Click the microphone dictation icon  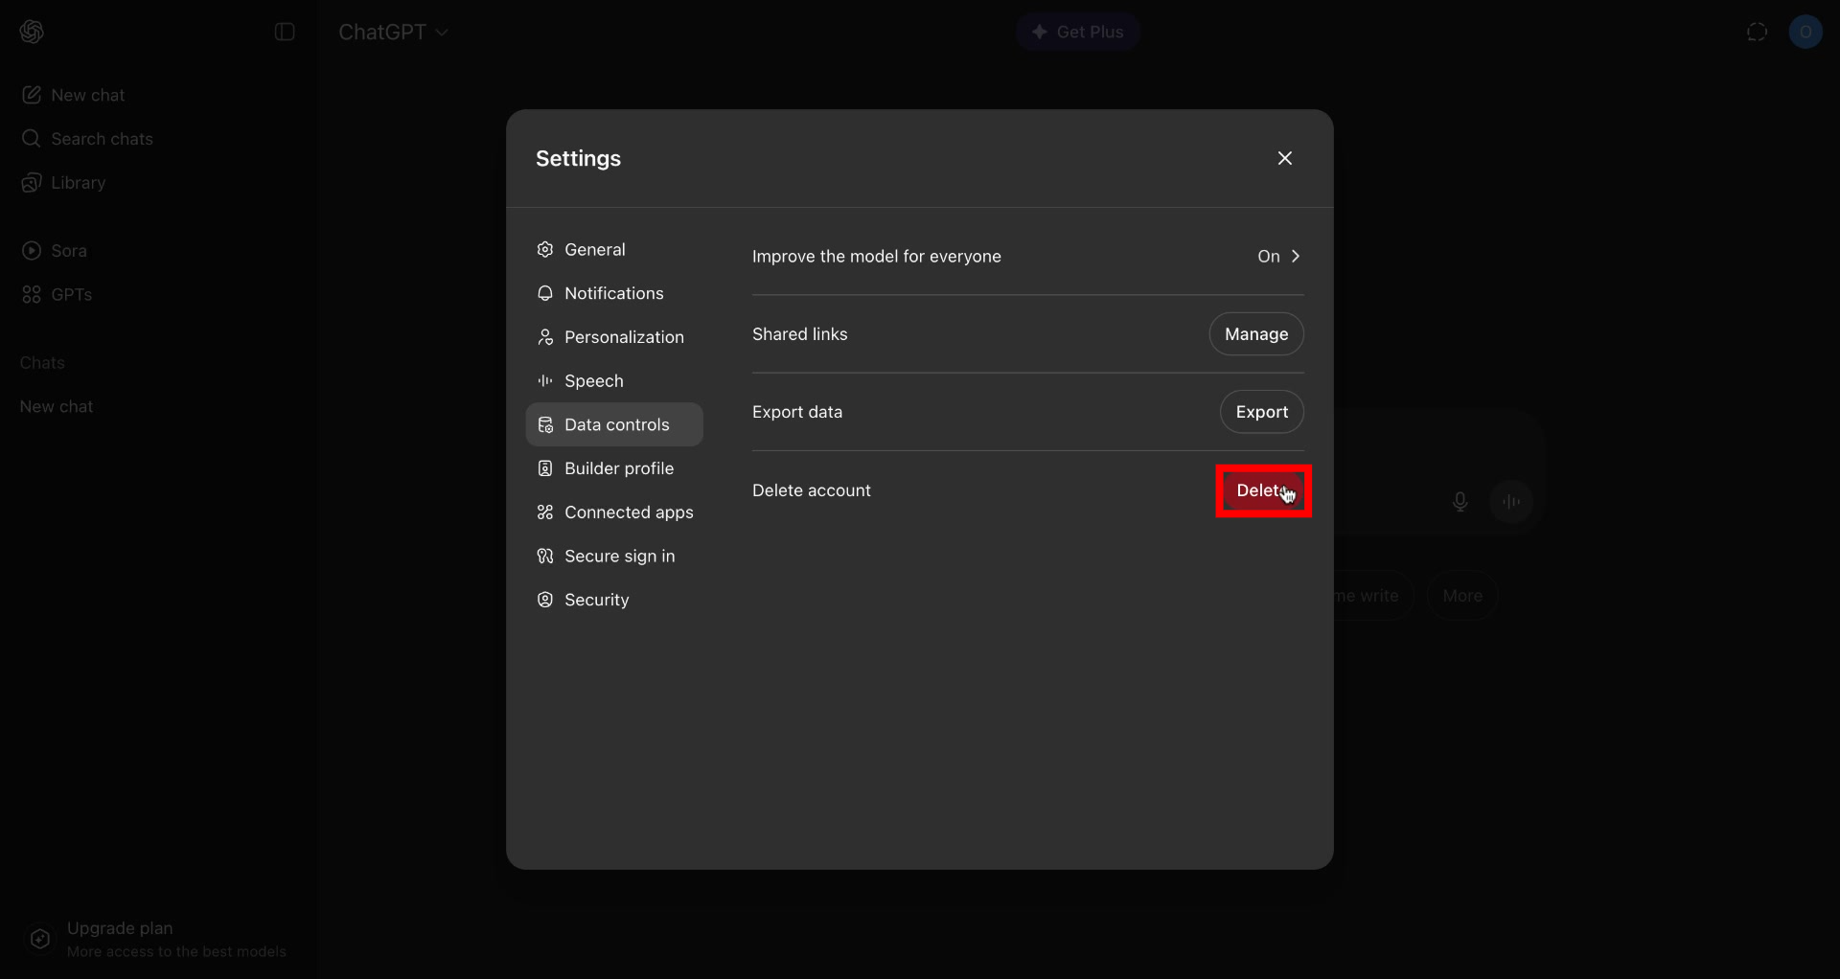(x=1460, y=501)
